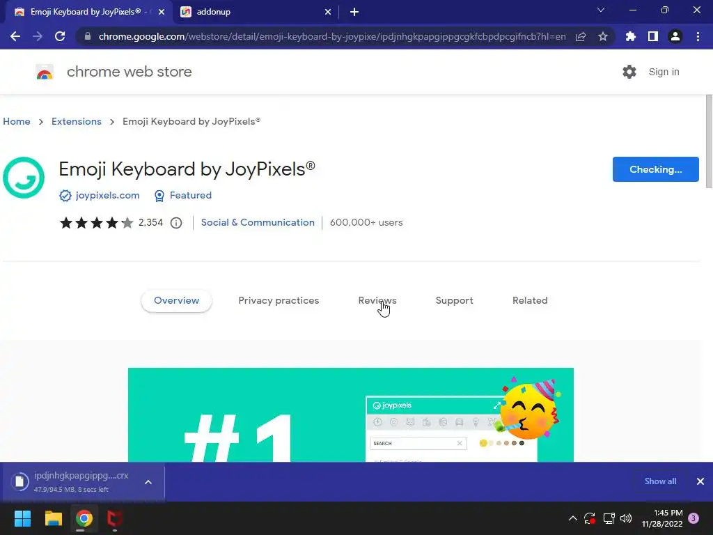The image size is (713, 535).
Task: Click the downloading crx file icon
Action: 19,481
